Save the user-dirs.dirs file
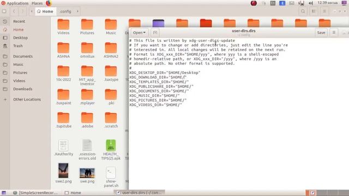Viewport: 349px width, 196px height. 321,33
